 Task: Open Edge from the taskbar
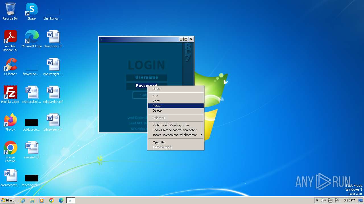click(x=61, y=200)
